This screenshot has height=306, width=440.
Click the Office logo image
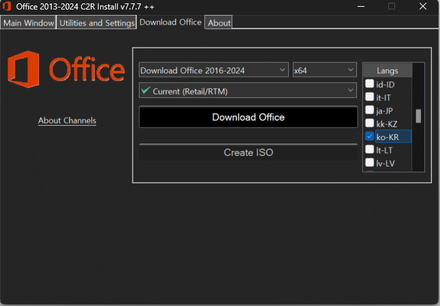coord(66,69)
